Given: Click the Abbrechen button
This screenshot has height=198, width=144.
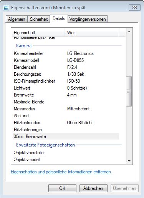Looking at the screenshot, I should [x=93, y=188].
